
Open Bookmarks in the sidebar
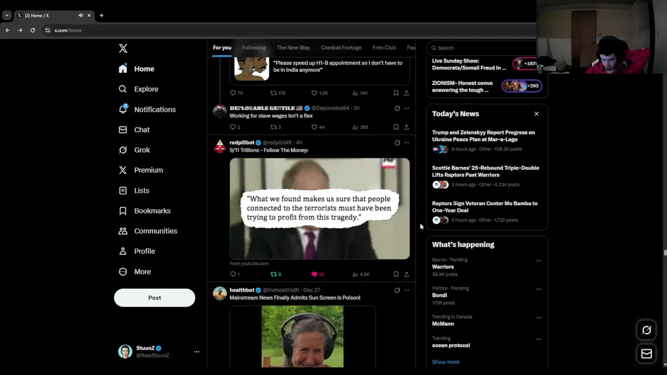(144, 211)
